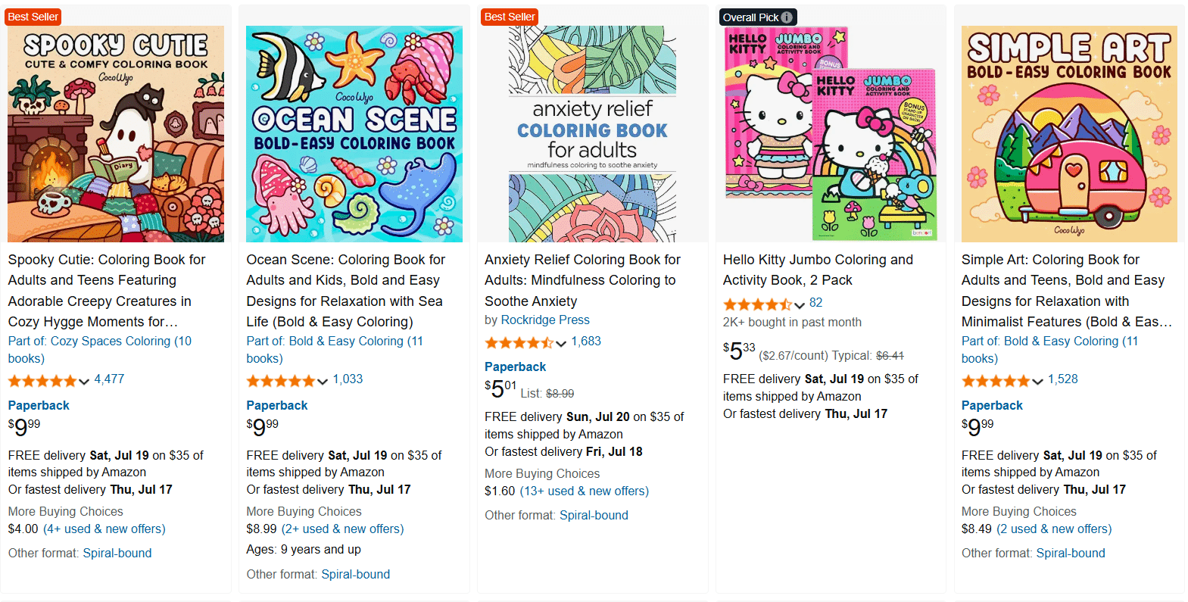The height and width of the screenshot is (602, 1188).
Task: Select Spiral-bound format for Ocean Scene
Action: click(355, 574)
